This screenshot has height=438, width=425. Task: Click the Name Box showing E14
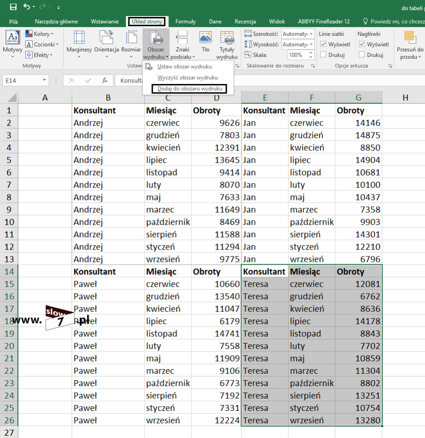(x=22, y=80)
